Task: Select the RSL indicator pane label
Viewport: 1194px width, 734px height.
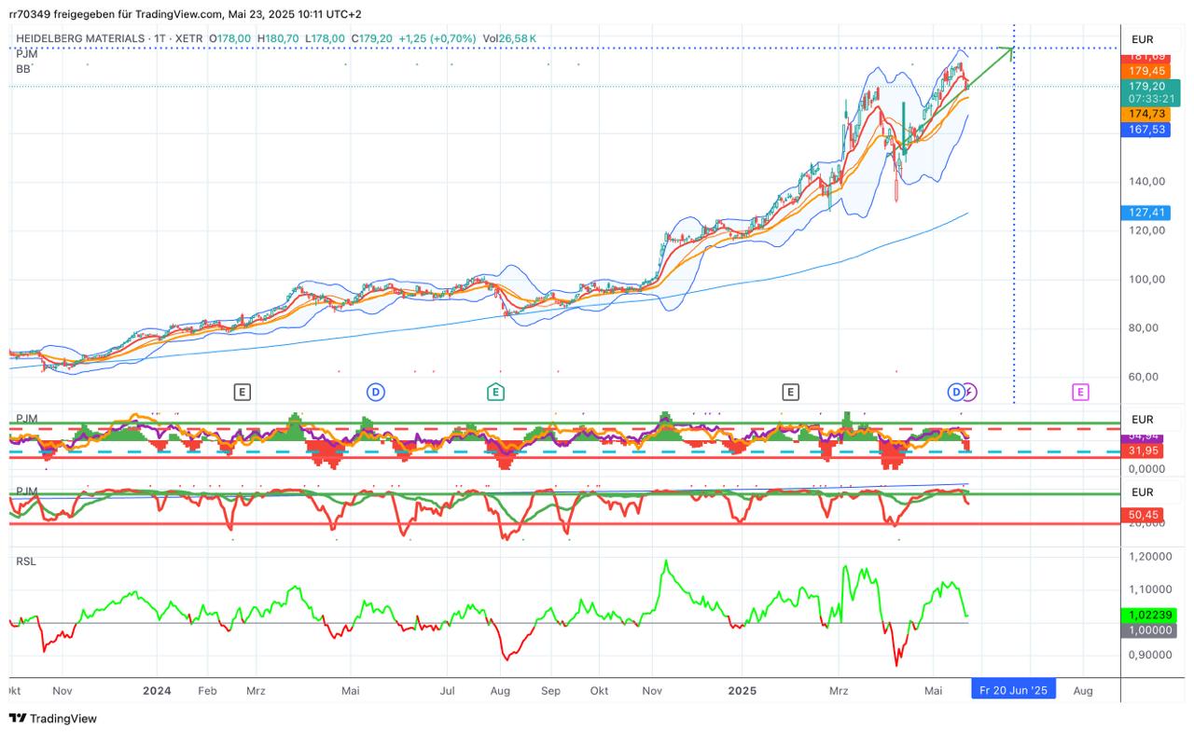Action: click(x=25, y=561)
